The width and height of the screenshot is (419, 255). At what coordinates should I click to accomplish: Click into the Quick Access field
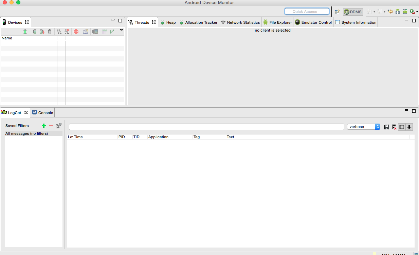(307, 12)
